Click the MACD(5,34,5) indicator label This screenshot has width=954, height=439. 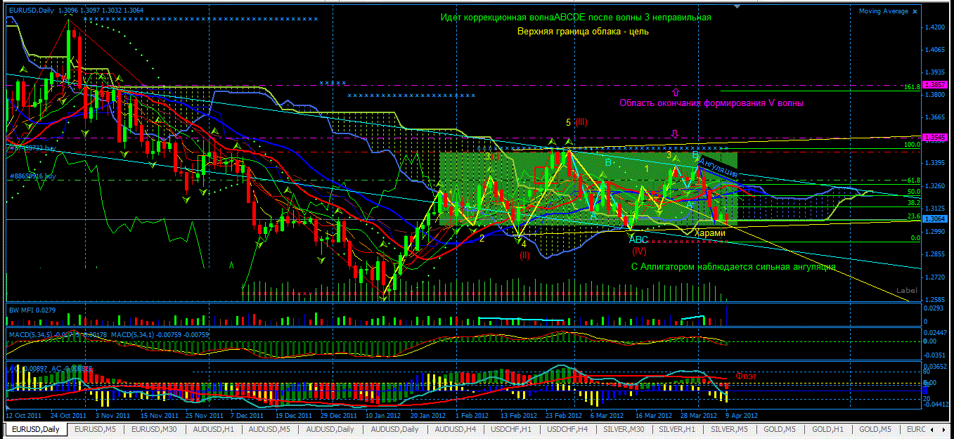click(x=32, y=335)
